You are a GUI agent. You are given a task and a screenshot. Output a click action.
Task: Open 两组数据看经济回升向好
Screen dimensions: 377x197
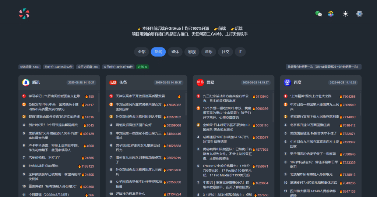coord(133,125)
